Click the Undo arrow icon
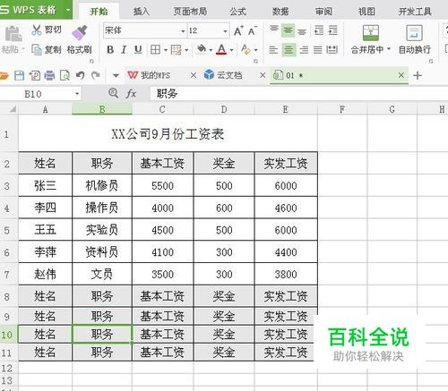Image resolution: width=448 pixels, height=391 pixels. point(80,75)
